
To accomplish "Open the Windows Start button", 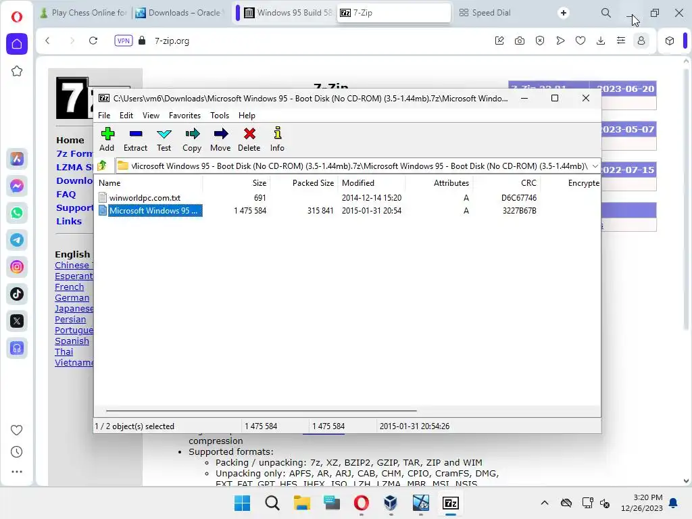I will pos(243,503).
